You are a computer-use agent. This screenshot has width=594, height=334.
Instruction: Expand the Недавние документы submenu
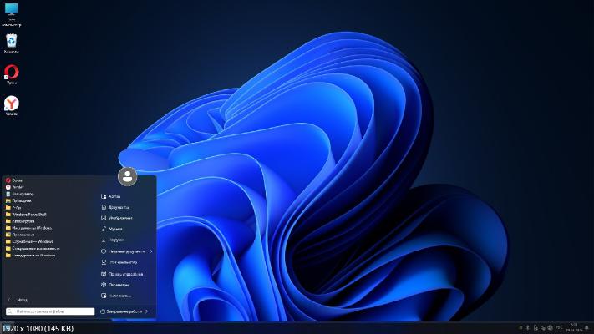[x=126, y=251]
